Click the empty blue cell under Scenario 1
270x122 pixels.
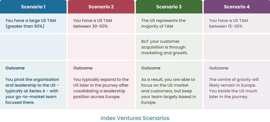pyautogui.click(x=33, y=47)
